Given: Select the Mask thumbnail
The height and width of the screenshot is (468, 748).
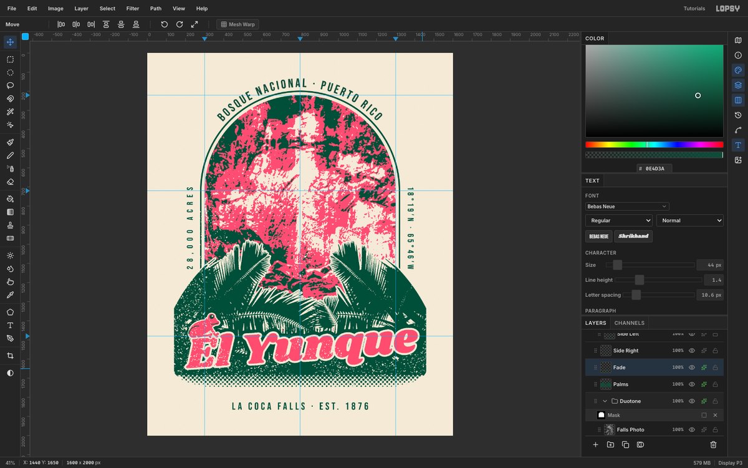Looking at the screenshot, I should (x=601, y=415).
